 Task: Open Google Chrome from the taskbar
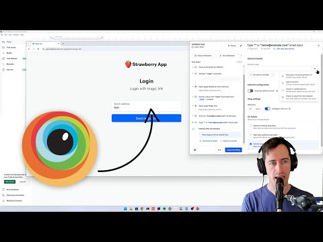pos(142,209)
